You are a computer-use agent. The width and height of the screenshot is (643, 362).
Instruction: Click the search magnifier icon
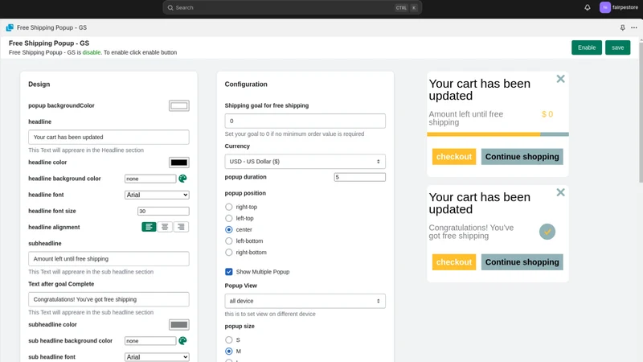(x=170, y=8)
